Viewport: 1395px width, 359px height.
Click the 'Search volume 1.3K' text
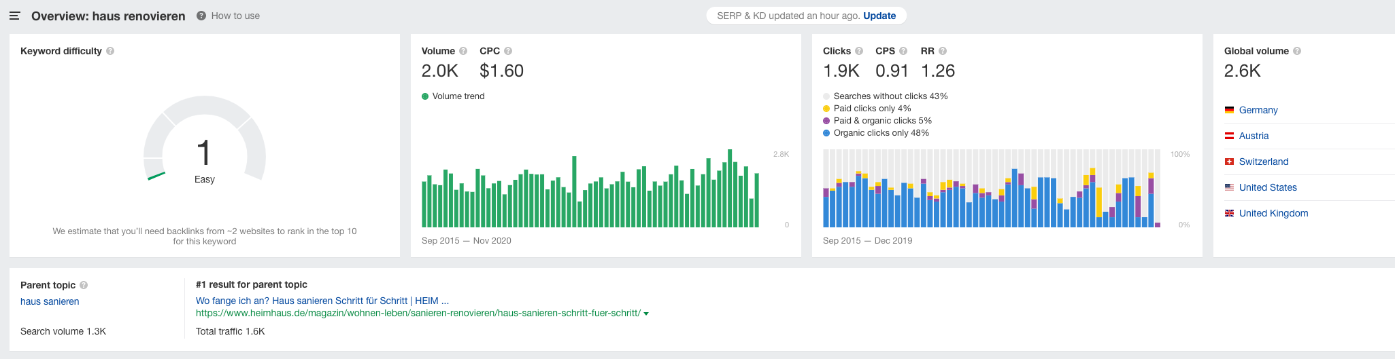coord(63,331)
